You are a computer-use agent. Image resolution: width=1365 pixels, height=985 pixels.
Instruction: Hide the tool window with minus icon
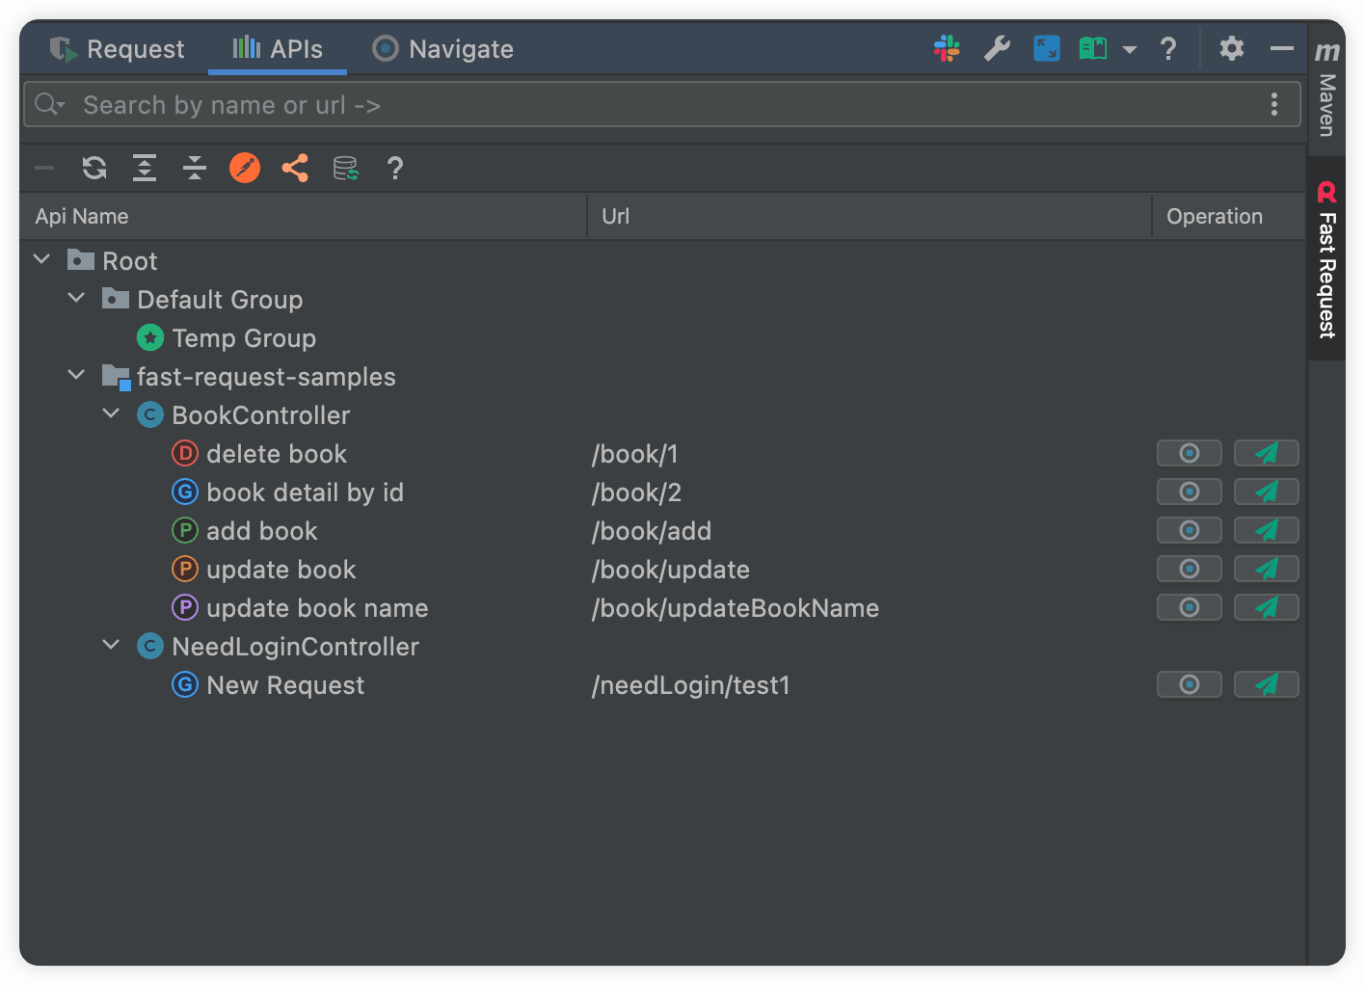[1281, 48]
